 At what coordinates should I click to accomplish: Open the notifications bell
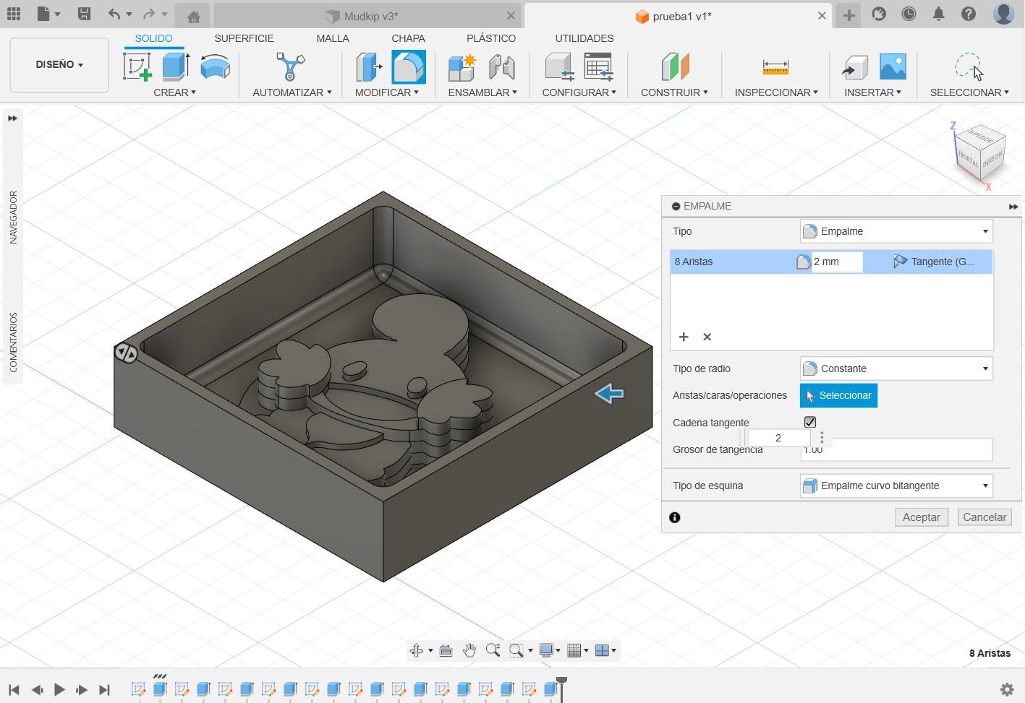pos(938,14)
